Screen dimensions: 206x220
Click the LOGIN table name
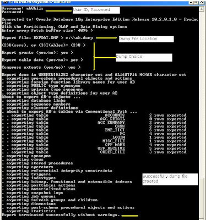pos(118,137)
